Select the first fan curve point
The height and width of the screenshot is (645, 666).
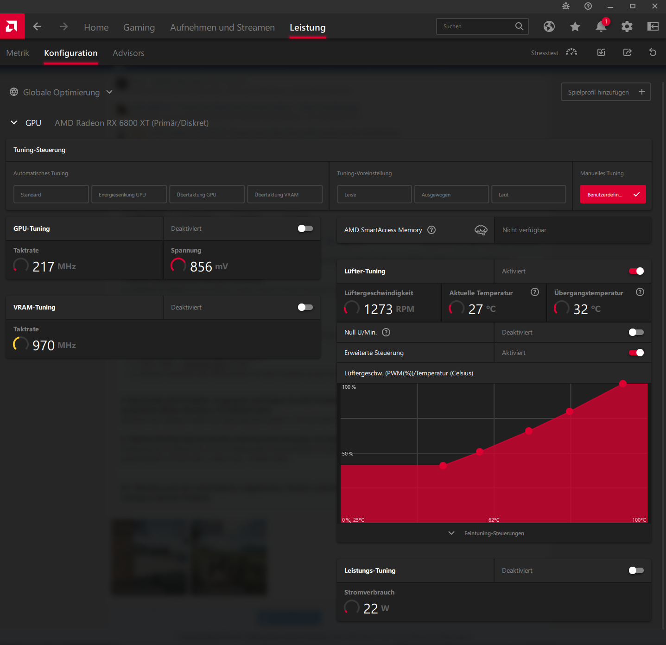click(x=443, y=465)
